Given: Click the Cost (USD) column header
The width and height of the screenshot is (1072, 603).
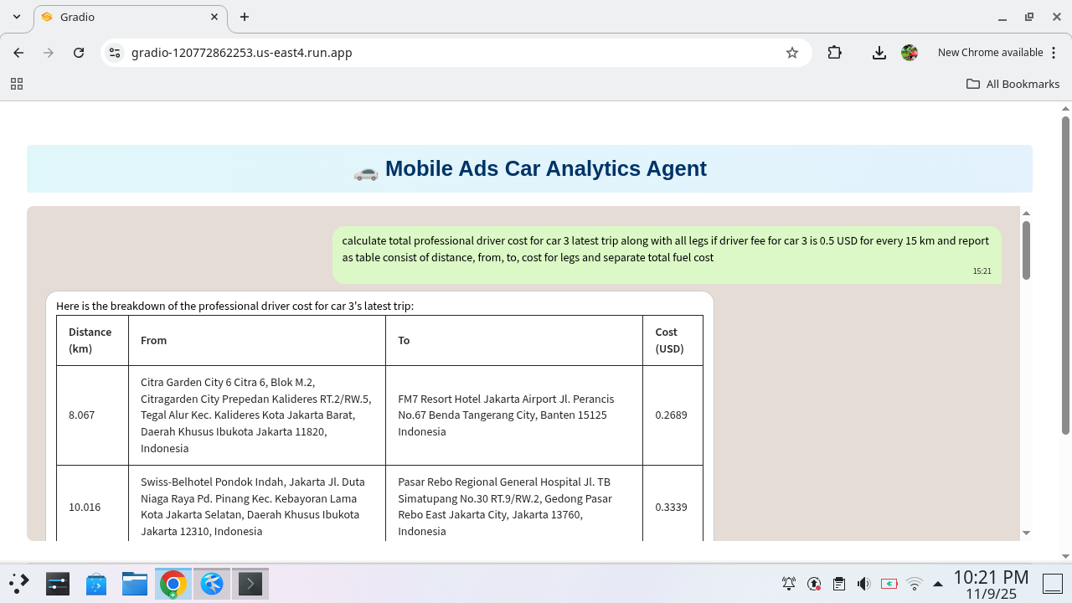Looking at the screenshot, I should click(x=673, y=340).
